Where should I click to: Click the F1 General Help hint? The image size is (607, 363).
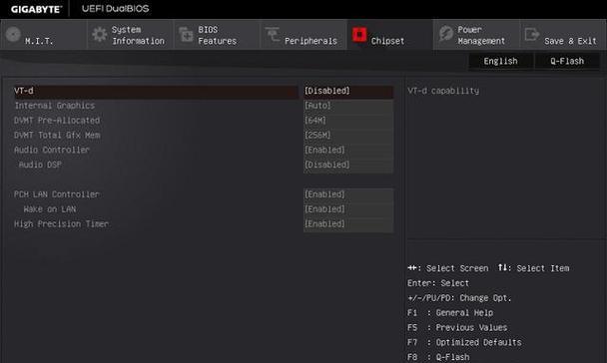point(450,313)
